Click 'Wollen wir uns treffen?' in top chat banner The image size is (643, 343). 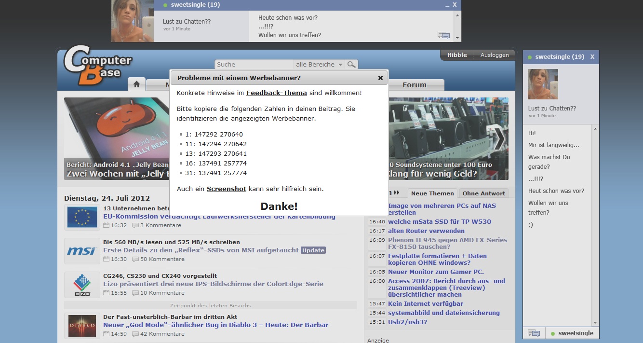tap(290, 35)
